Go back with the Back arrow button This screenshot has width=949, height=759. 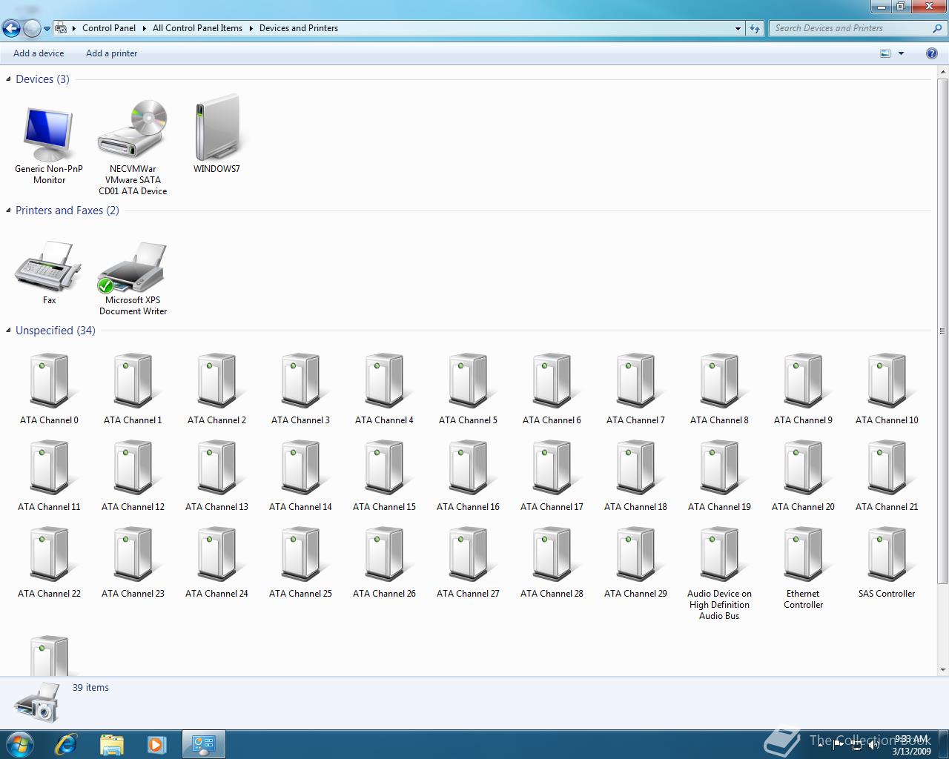[x=11, y=29]
